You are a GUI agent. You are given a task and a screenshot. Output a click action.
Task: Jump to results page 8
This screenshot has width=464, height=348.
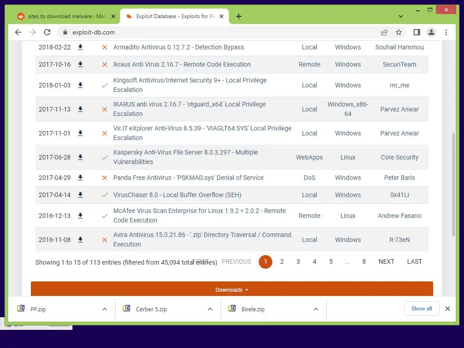point(364,261)
